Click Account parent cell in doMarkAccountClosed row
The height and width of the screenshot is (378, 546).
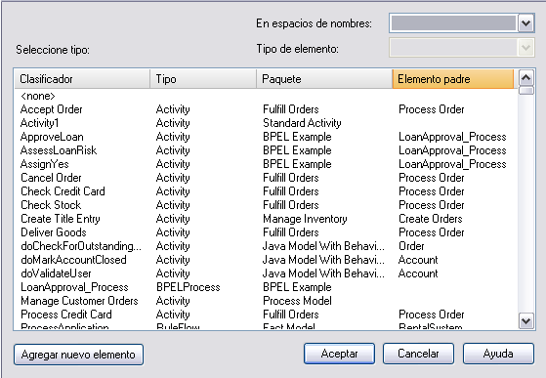point(418,260)
